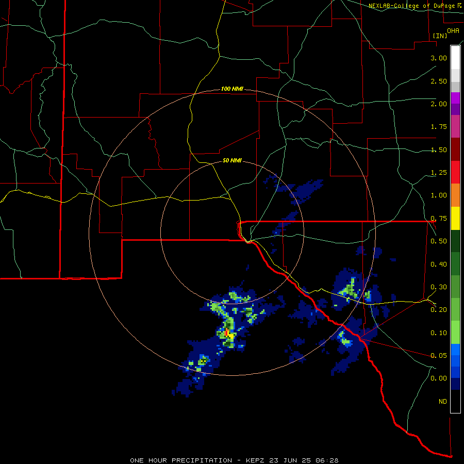Click the "100 NMI" range ring label

coord(232,89)
